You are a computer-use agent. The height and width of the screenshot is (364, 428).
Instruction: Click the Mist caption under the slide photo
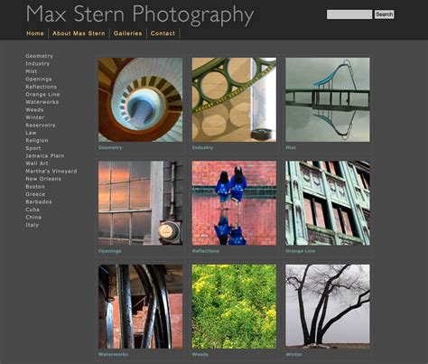click(291, 147)
